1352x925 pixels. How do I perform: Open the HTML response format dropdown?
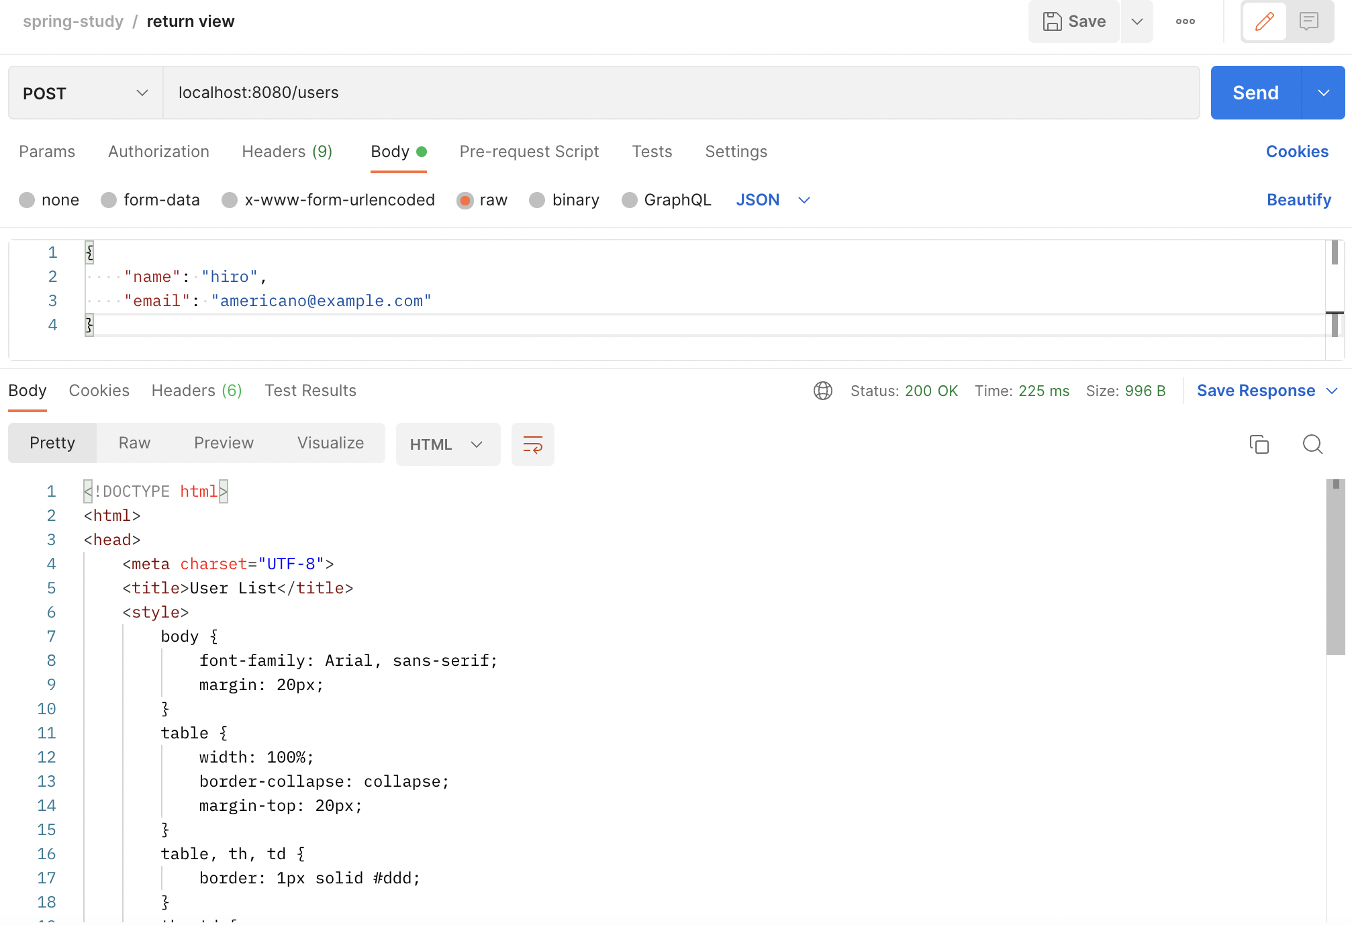(447, 444)
